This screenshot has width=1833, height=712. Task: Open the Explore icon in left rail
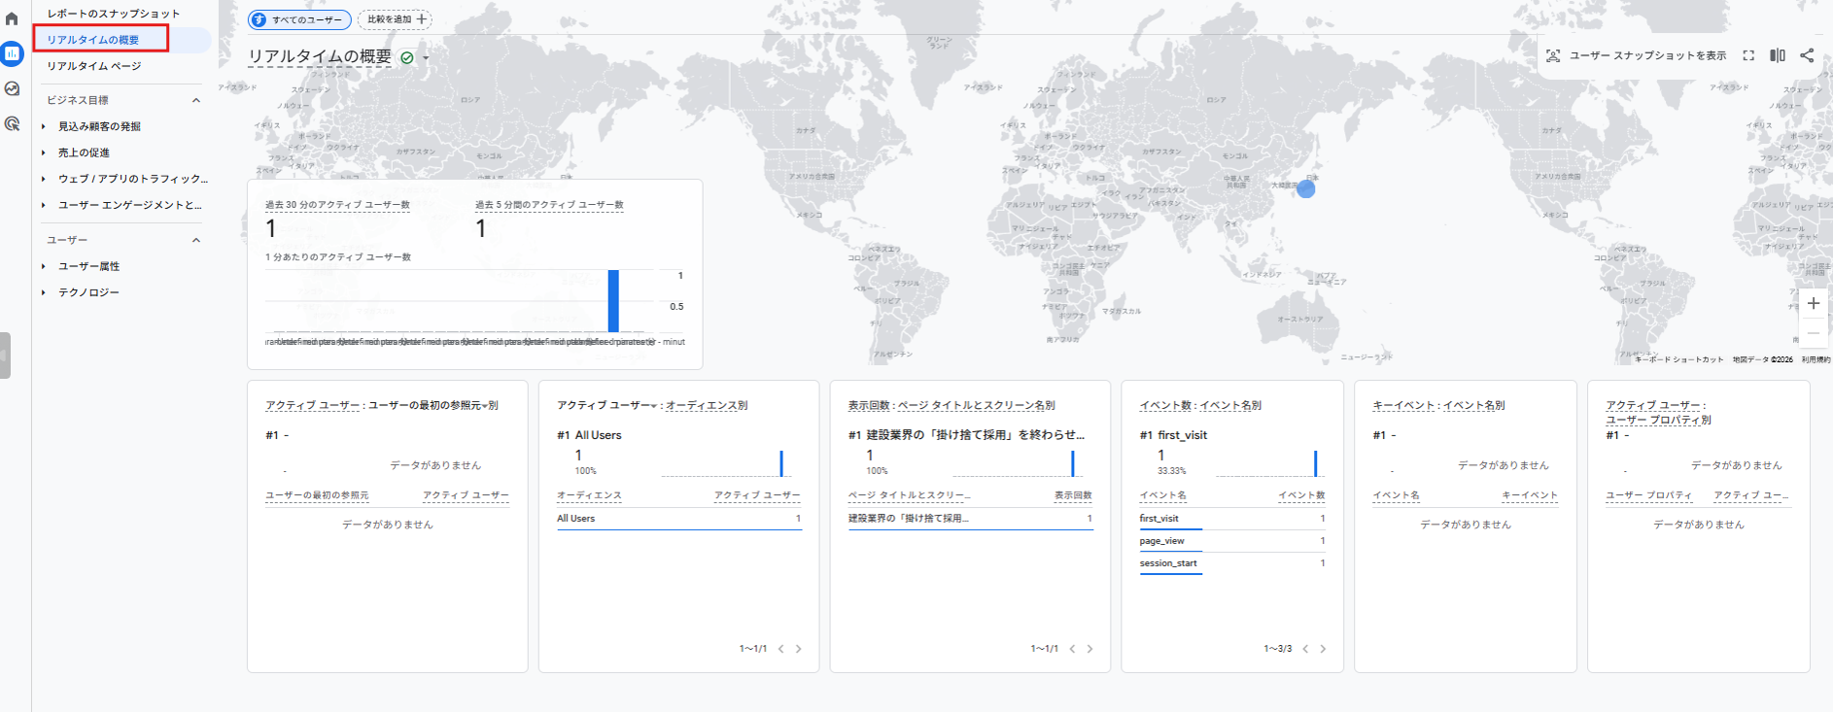click(12, 88)
